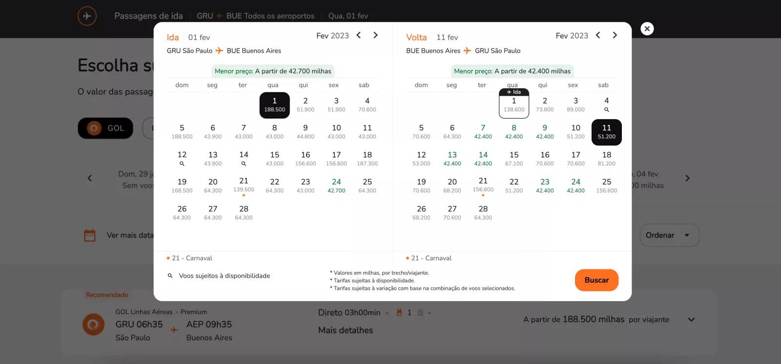Open the Ordenar dropdown
Viewport: 781px width, 364px height.
coord(669,235)
